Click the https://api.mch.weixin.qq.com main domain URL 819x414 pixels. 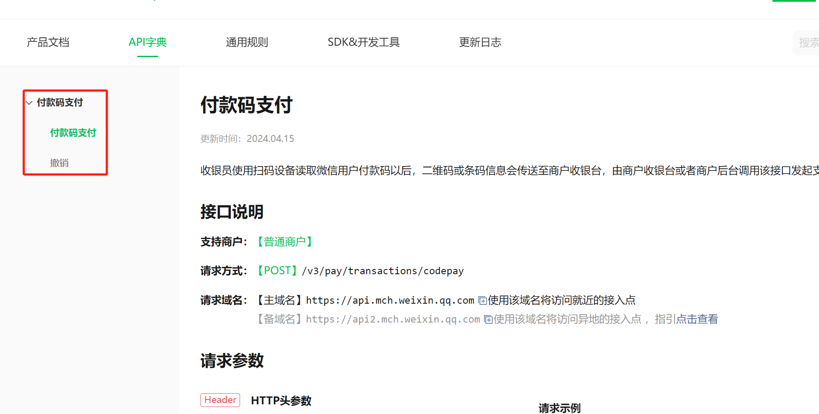(390, 301)
